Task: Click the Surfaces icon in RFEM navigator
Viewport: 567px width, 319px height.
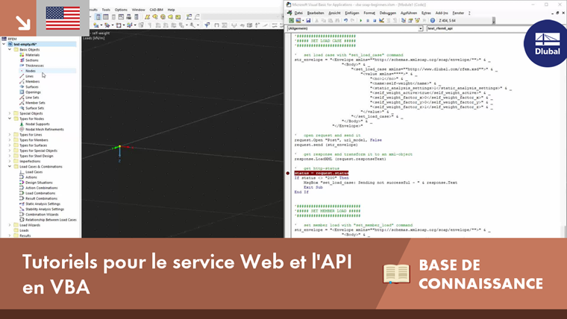Action: point(22,86)
